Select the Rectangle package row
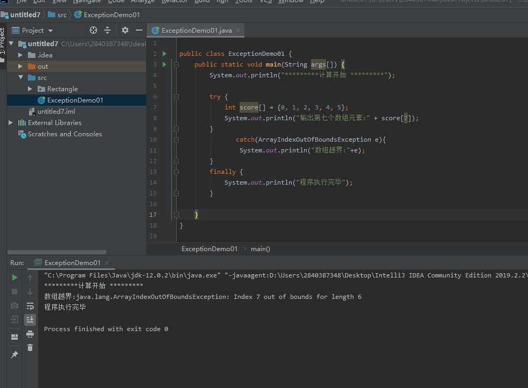This screenshot has height=388, width=528. (x=77, y=89)
